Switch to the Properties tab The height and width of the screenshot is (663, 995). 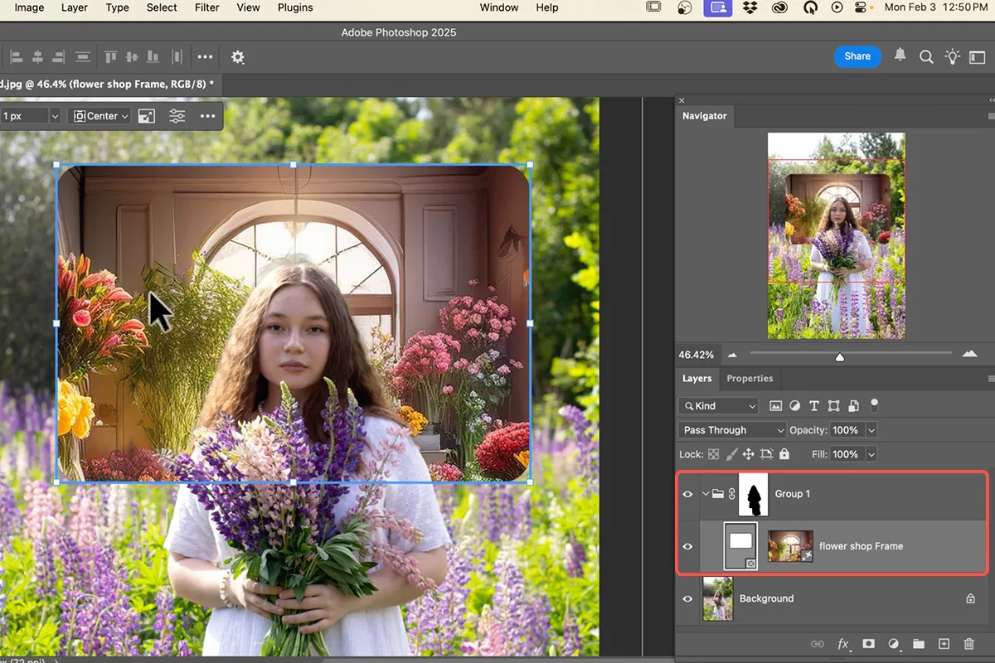click(x=750, y=379)
